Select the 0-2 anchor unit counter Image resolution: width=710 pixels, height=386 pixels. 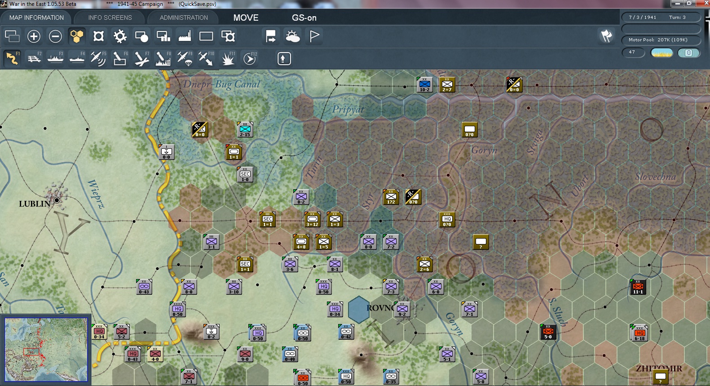coord(211,332)
